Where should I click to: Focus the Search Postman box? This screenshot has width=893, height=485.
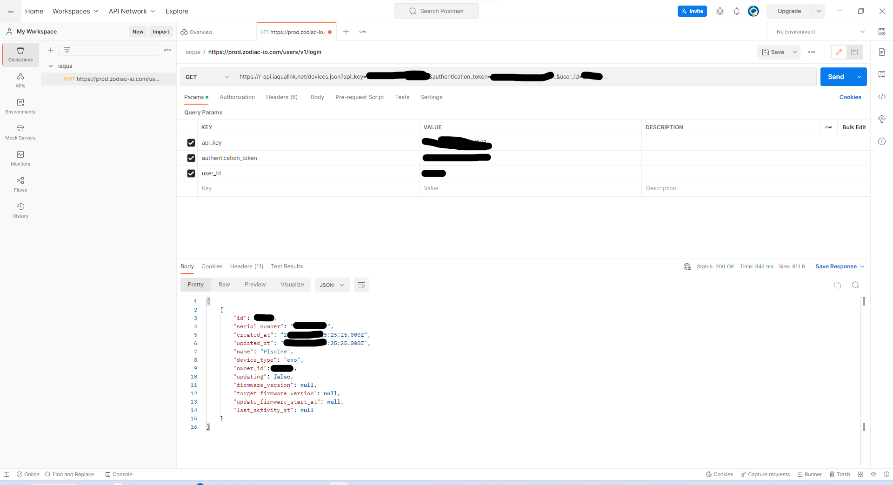436,11
